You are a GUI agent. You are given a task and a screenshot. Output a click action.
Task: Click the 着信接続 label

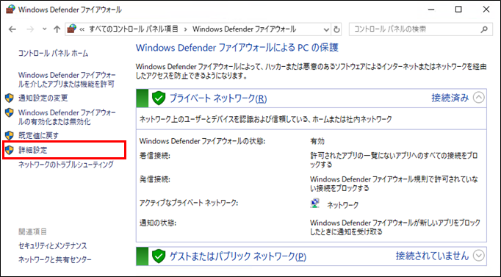[155, 156]
